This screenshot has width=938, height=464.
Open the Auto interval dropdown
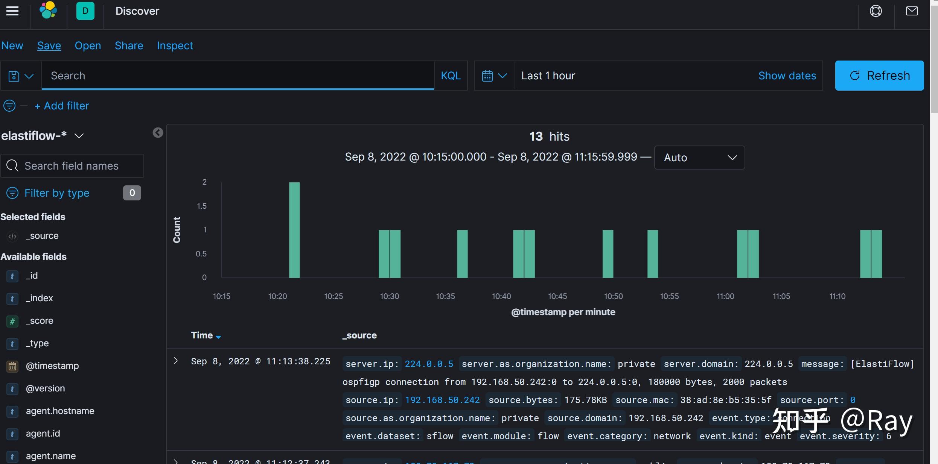coord(699,158)
